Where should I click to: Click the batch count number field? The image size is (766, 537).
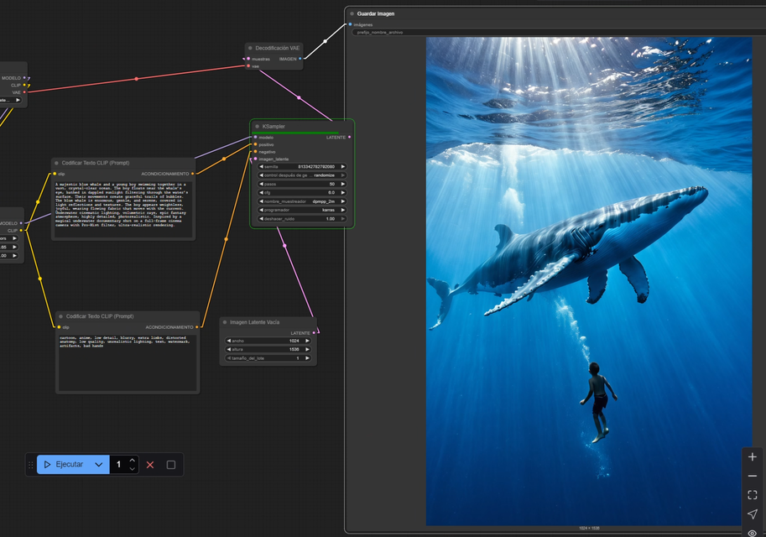click(x=118, y=465)
